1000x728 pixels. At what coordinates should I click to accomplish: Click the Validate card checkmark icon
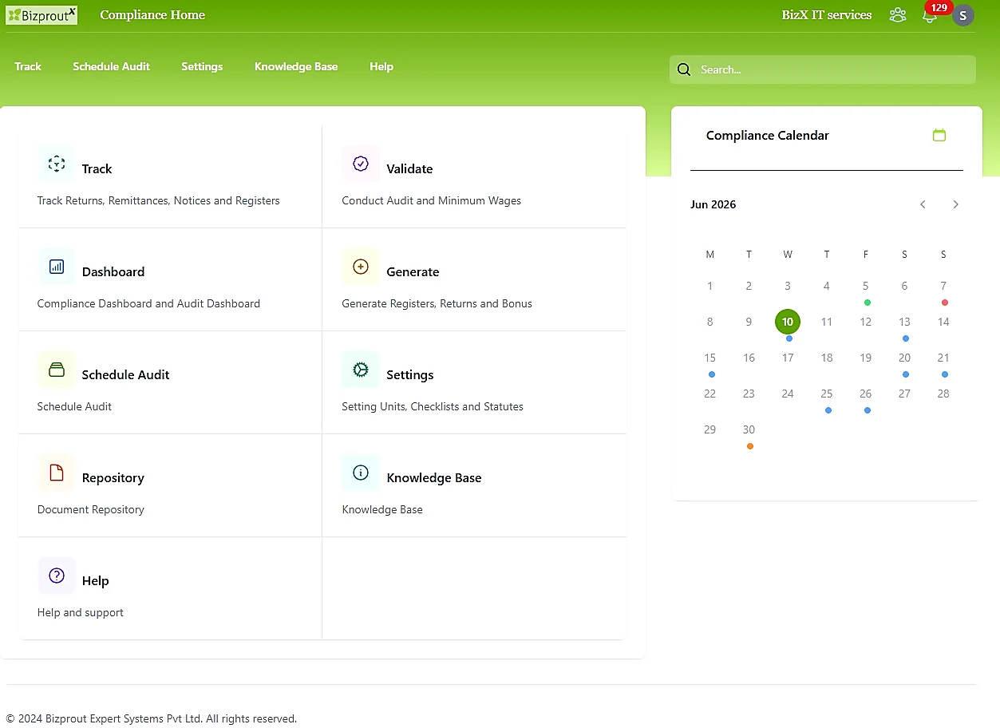pos(361,164)
